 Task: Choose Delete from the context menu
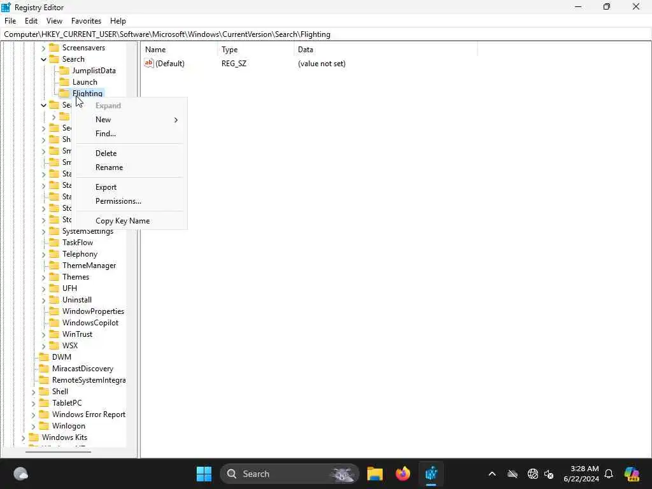click(x=130, y=153)
